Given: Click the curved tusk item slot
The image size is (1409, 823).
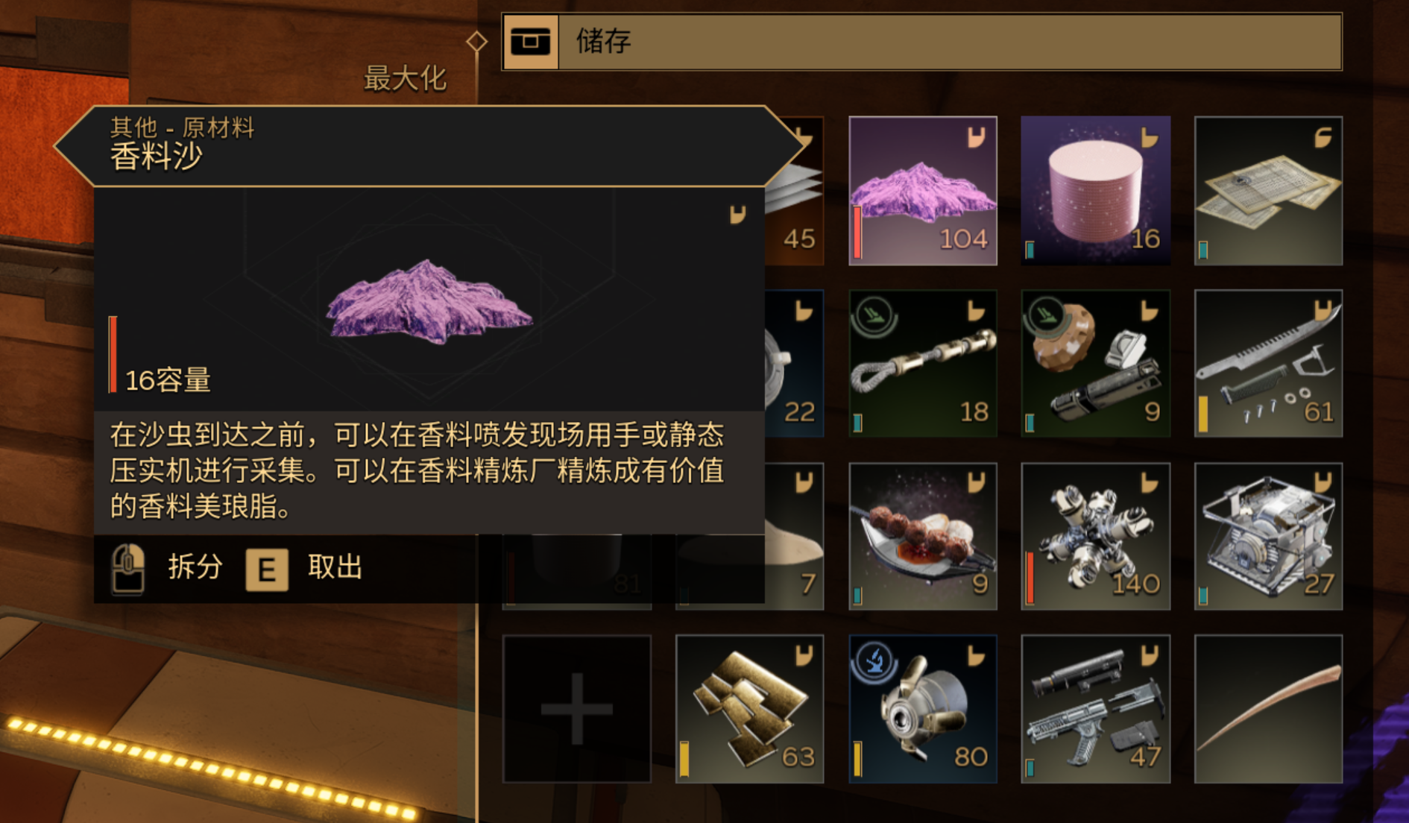Looking at the screenshot, I should coord(1268,709).
